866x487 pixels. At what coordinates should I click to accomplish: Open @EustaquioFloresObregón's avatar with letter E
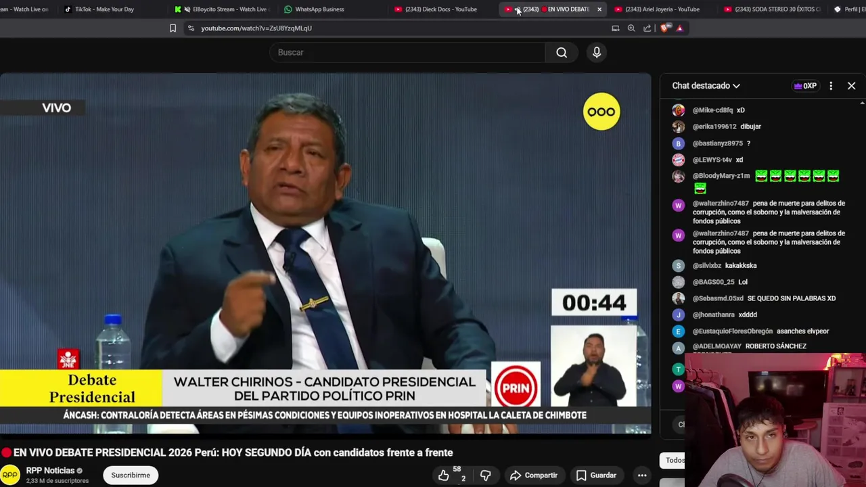click(678, 331)
